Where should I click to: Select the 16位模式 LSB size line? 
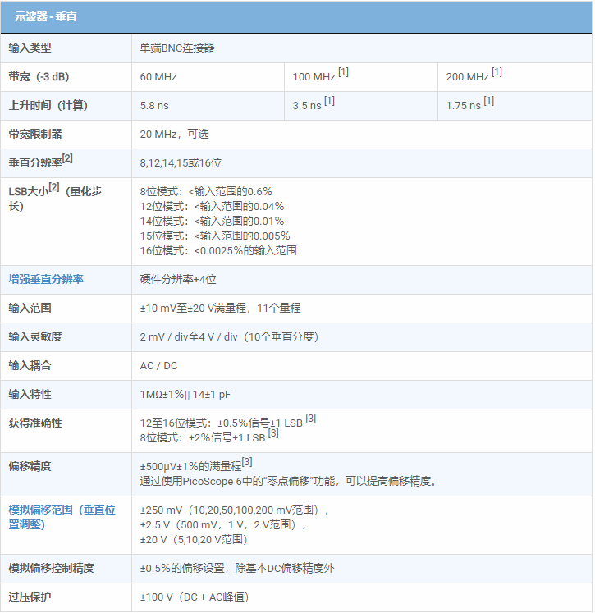pos(218,251)
